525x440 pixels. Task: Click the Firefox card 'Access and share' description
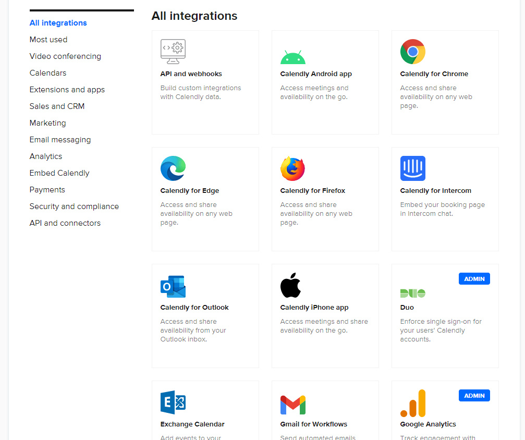click(x=316, y=213)
